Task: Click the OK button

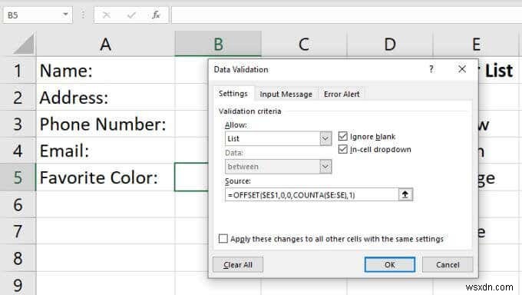Action: [389, 265]
